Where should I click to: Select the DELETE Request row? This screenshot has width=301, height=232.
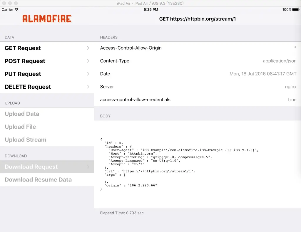[x=47, y=87]
